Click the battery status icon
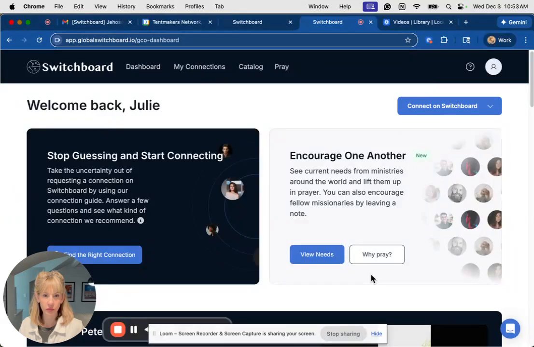 click(433, 6)
